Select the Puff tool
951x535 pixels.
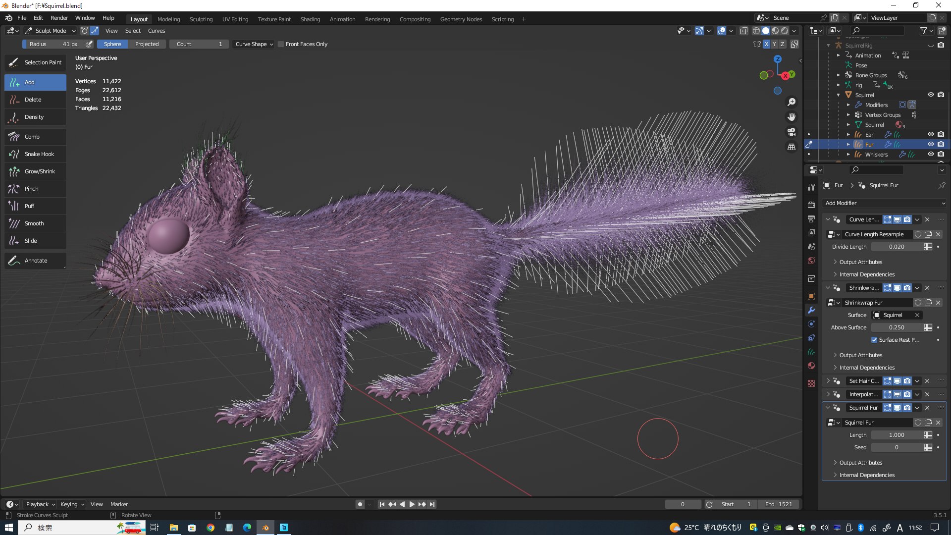35,206
